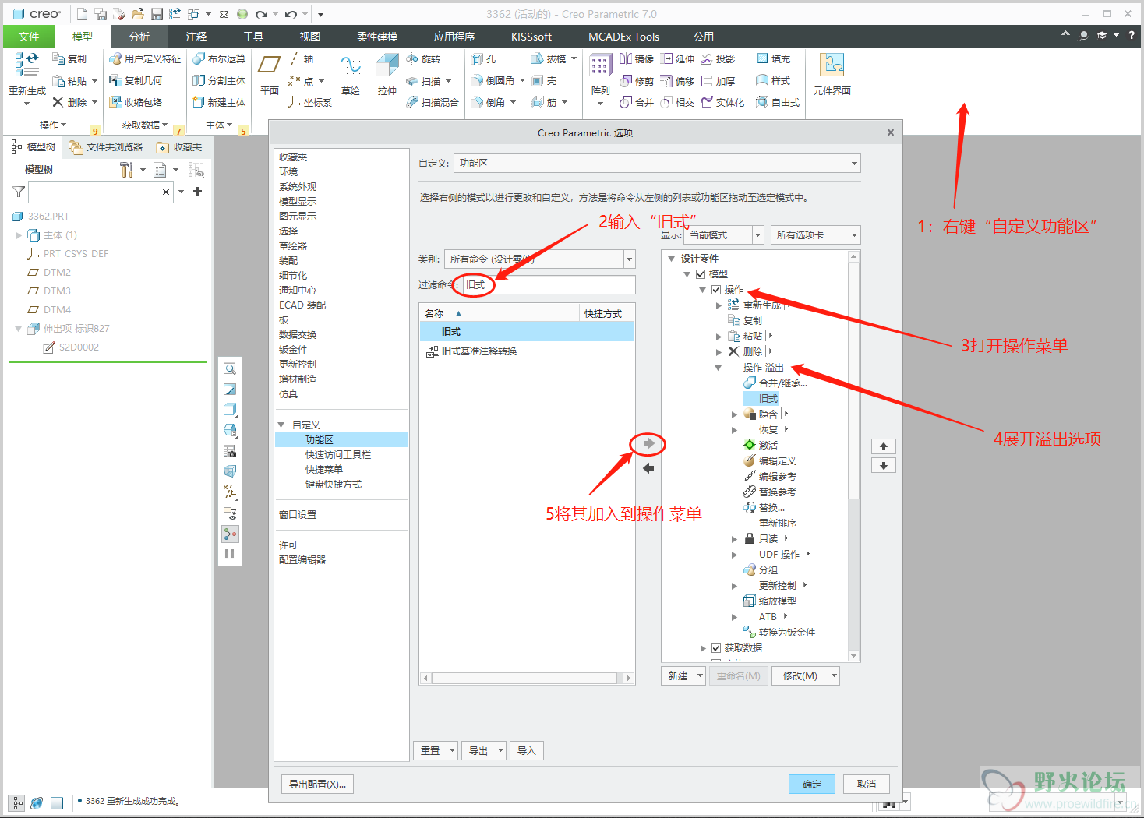Remove command with left arrow button
The height and width of the screenshot is (818, 1144).
click(x=648, y=468)
